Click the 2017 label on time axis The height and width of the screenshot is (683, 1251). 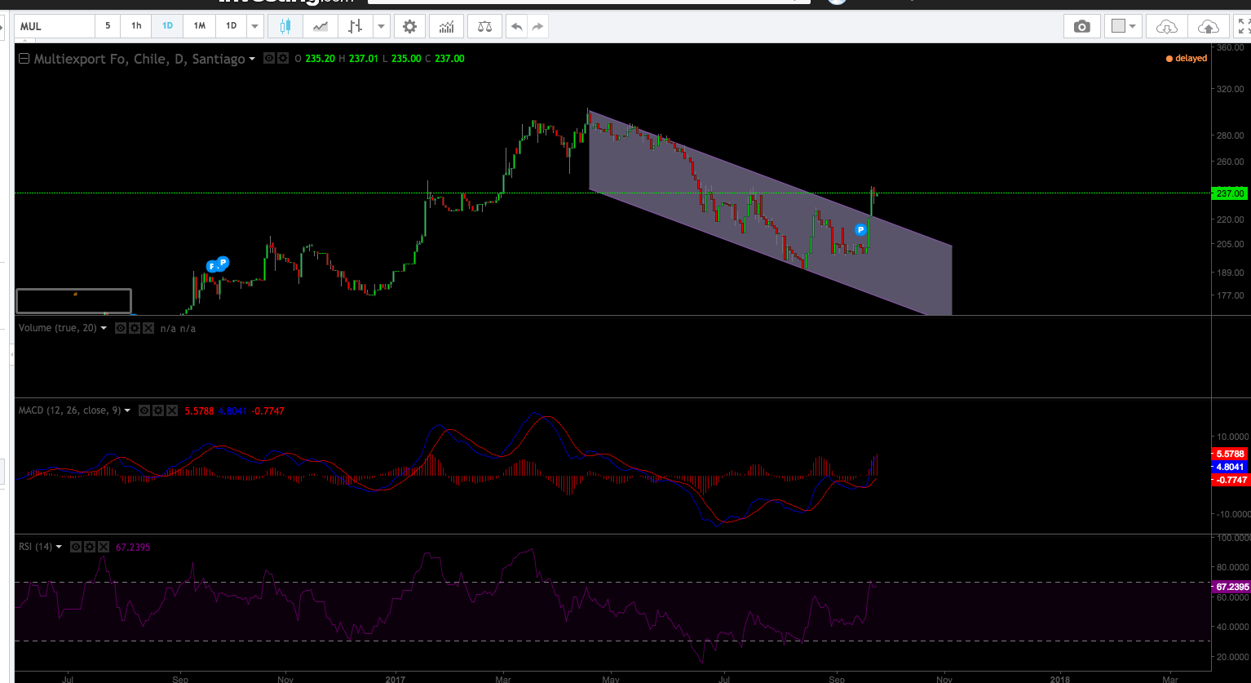click(x=396, y=678)
